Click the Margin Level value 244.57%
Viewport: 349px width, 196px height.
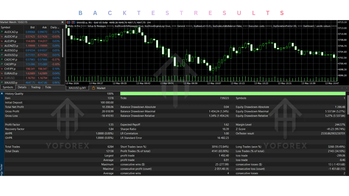click(x=340, y=125)
